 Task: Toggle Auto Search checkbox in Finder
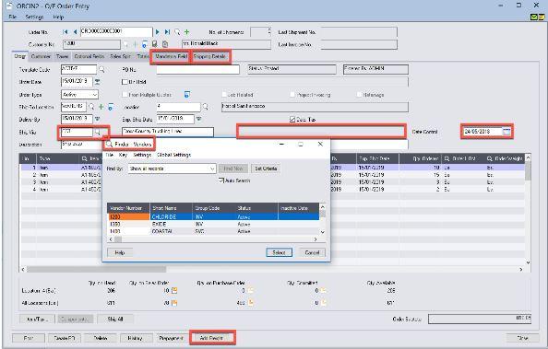(x=220, y=180)
